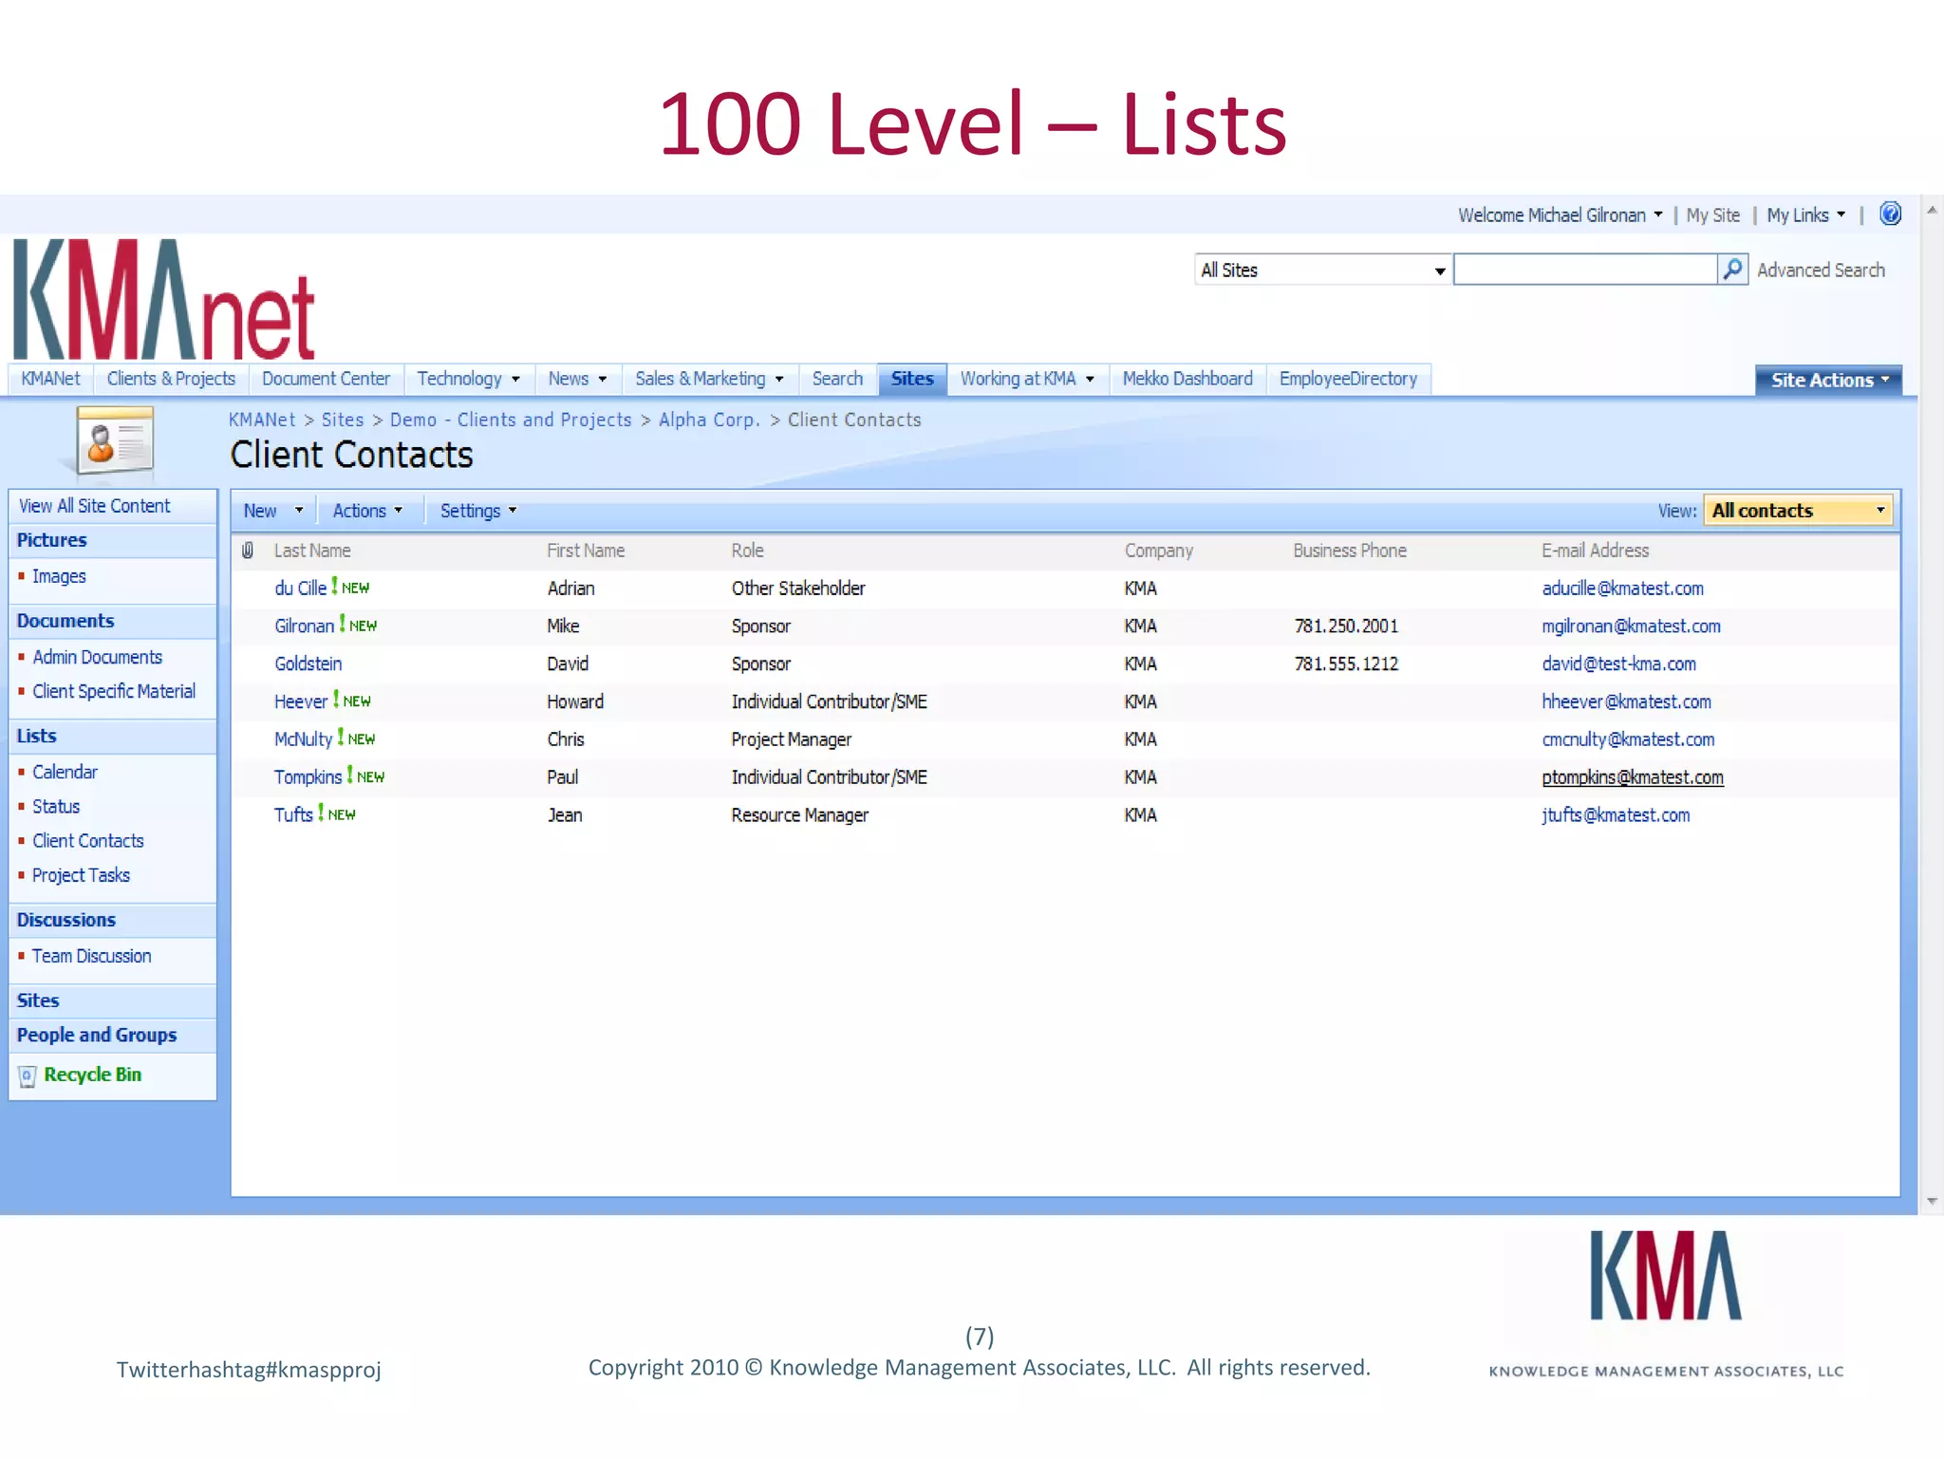Click the Documents sidebar heading
This screenshot has width=1944, height=1458.
[65, 621]
